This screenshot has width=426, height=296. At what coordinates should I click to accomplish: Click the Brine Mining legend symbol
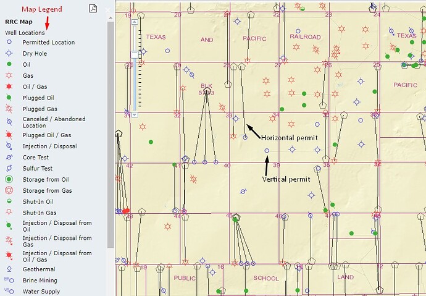click(9, 280)
